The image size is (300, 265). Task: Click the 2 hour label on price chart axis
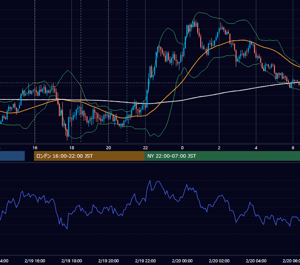[219, 148]
